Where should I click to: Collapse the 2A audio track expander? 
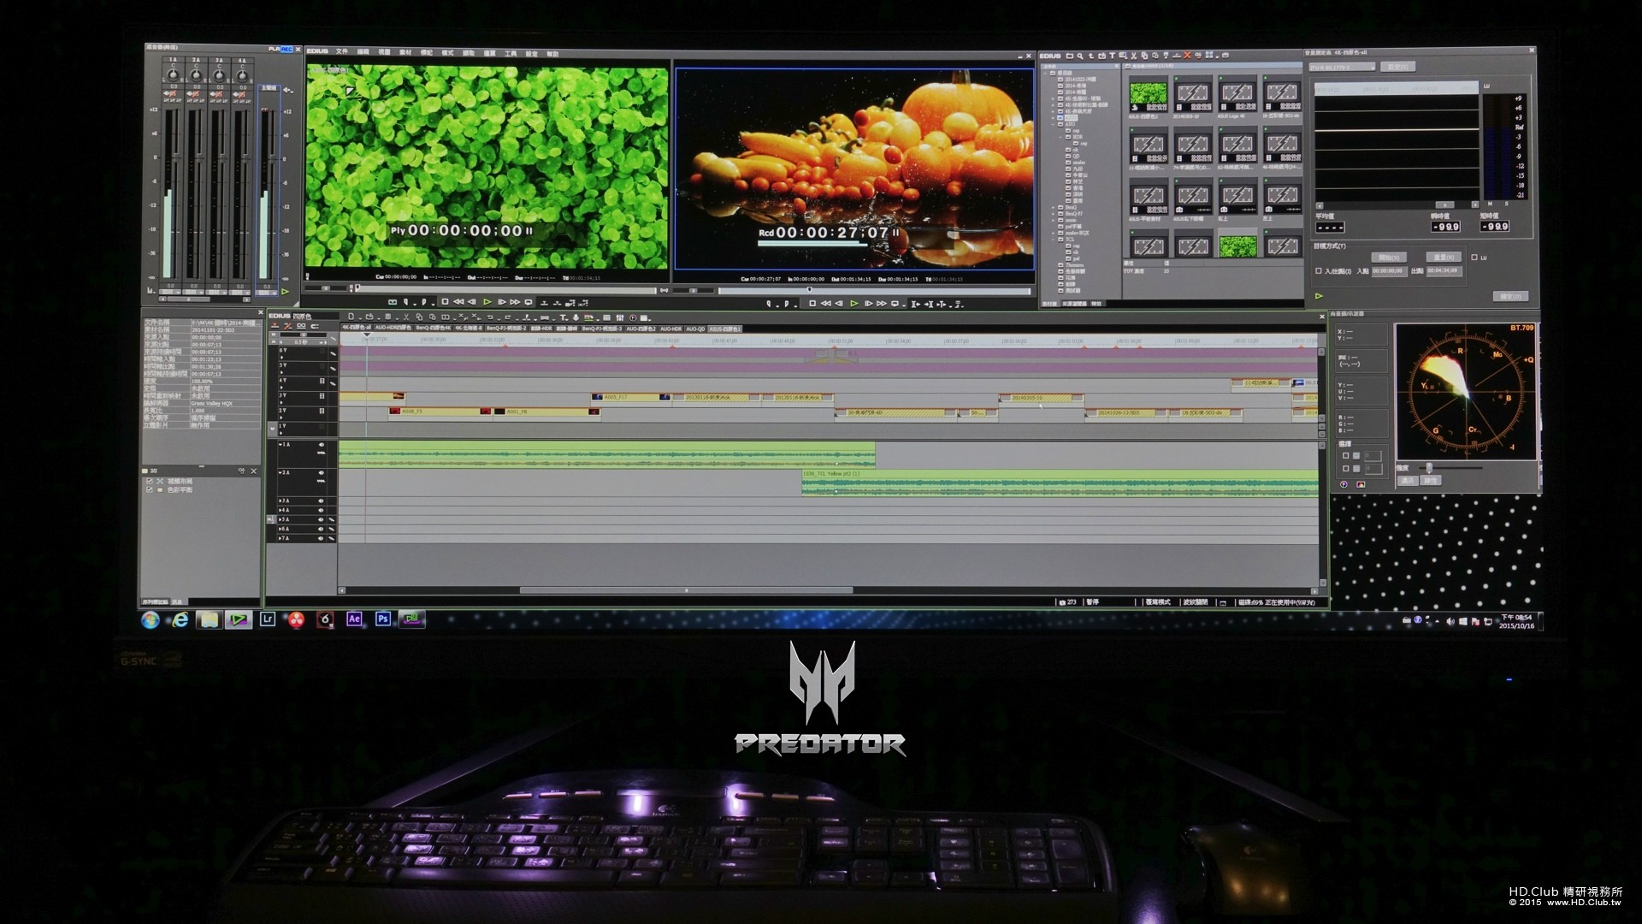(x=280, y=473)
